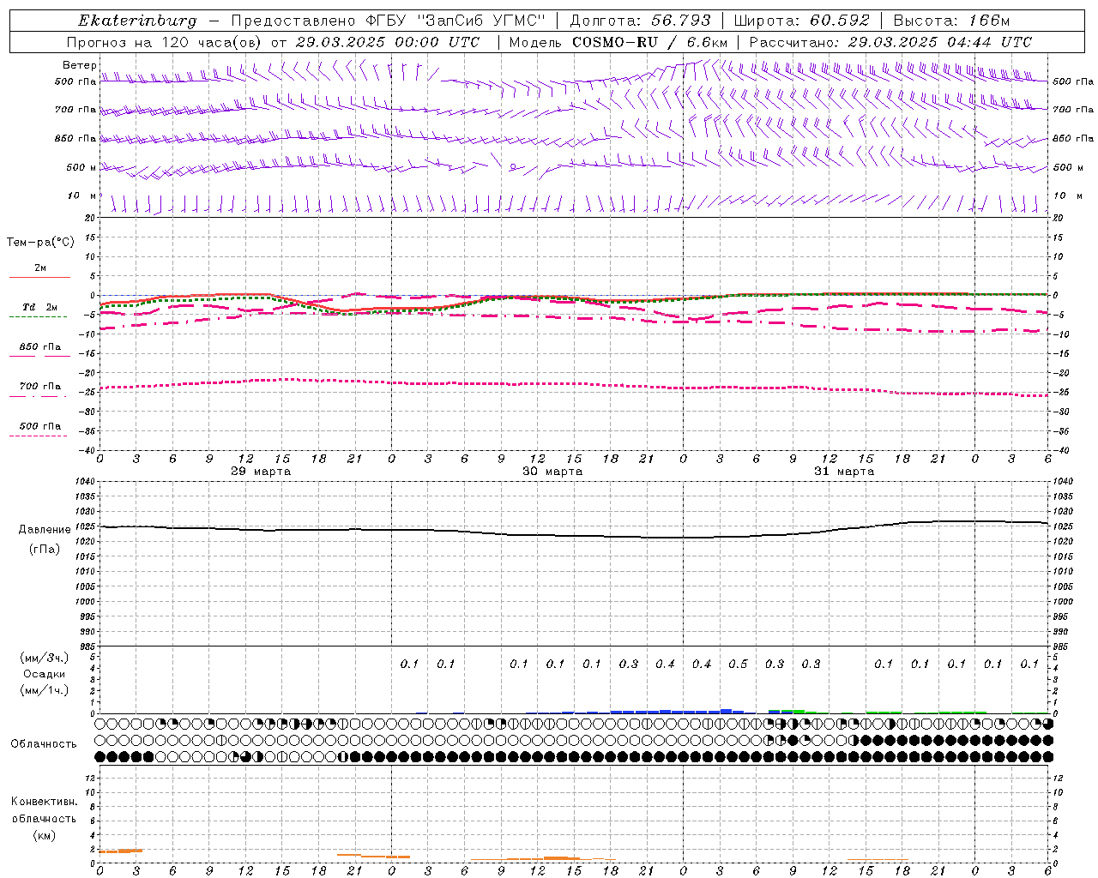
Task: Click the Тем-ра(°C) axis title
Action: (40, 243)
